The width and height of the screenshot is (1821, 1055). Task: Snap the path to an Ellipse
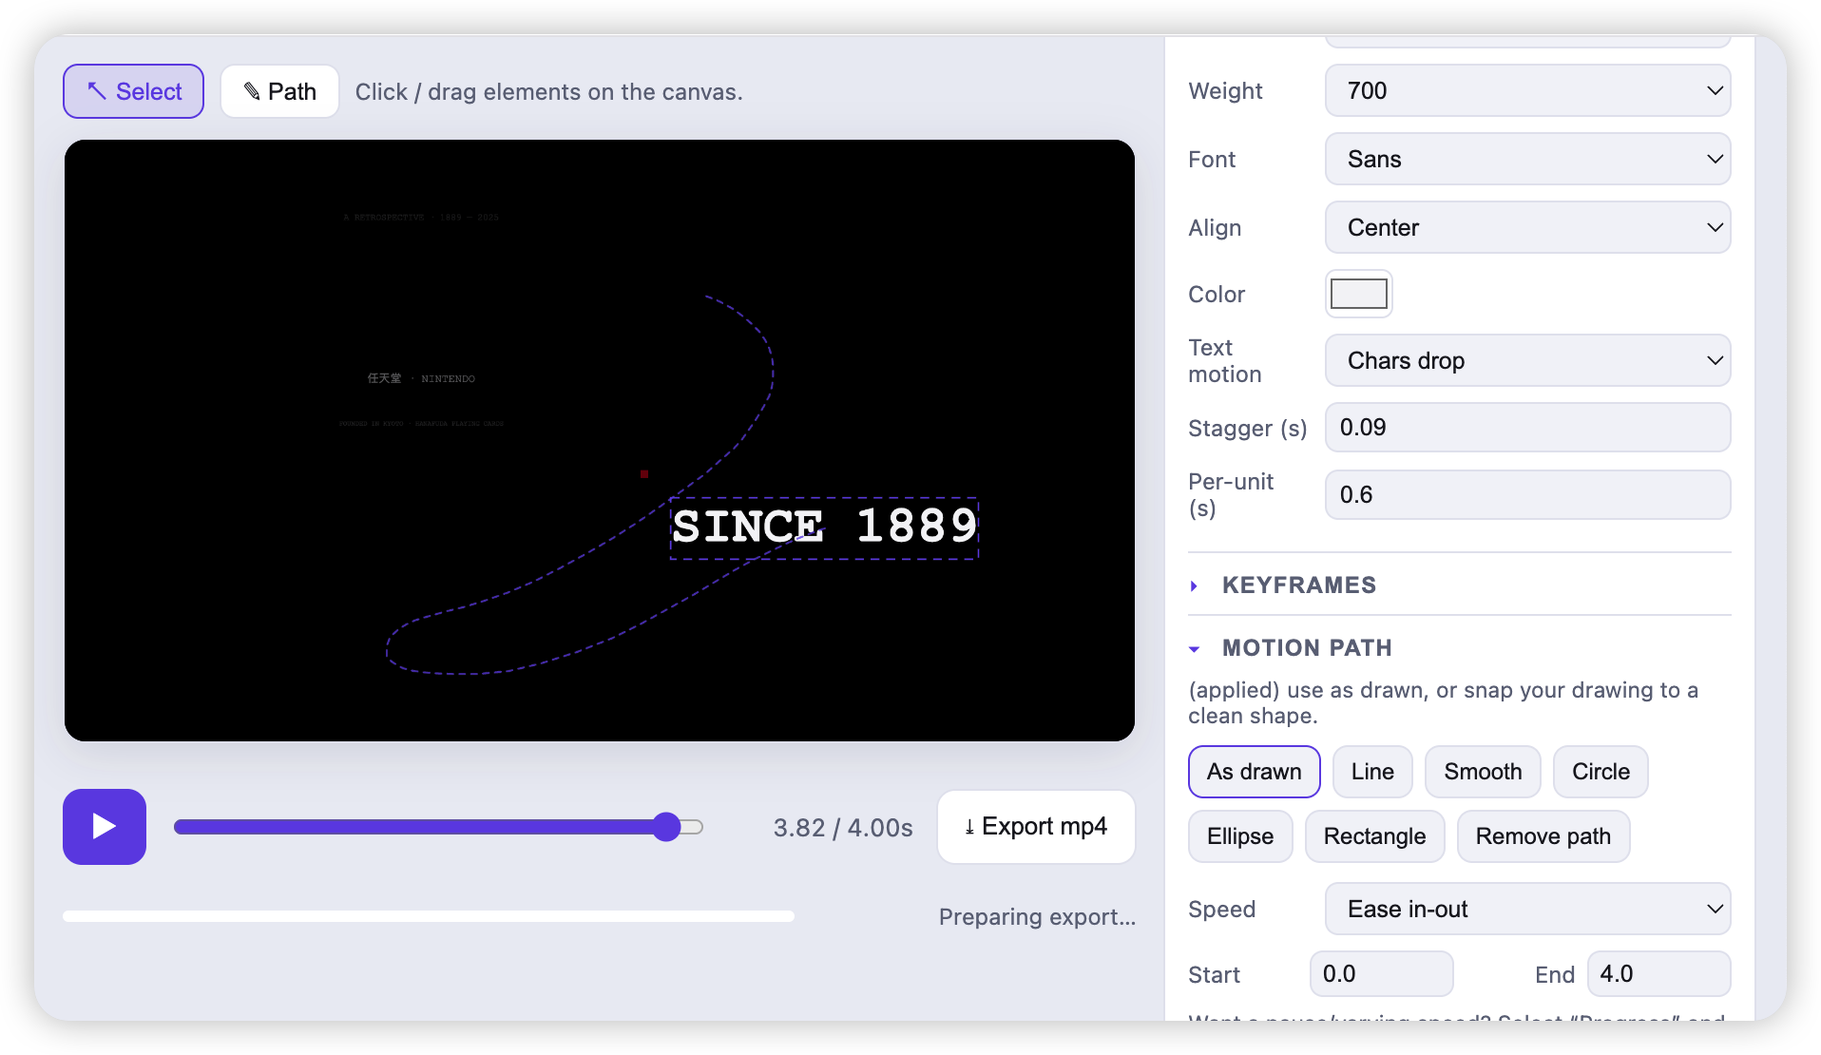[1240, 835]
